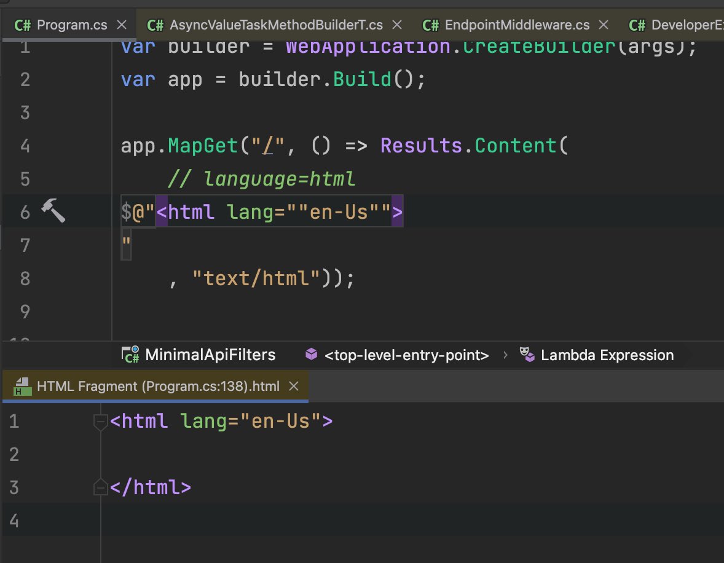Click the purple cube icon in breadcrumbs
Screen dimensions: 724x563
[312, 354]
